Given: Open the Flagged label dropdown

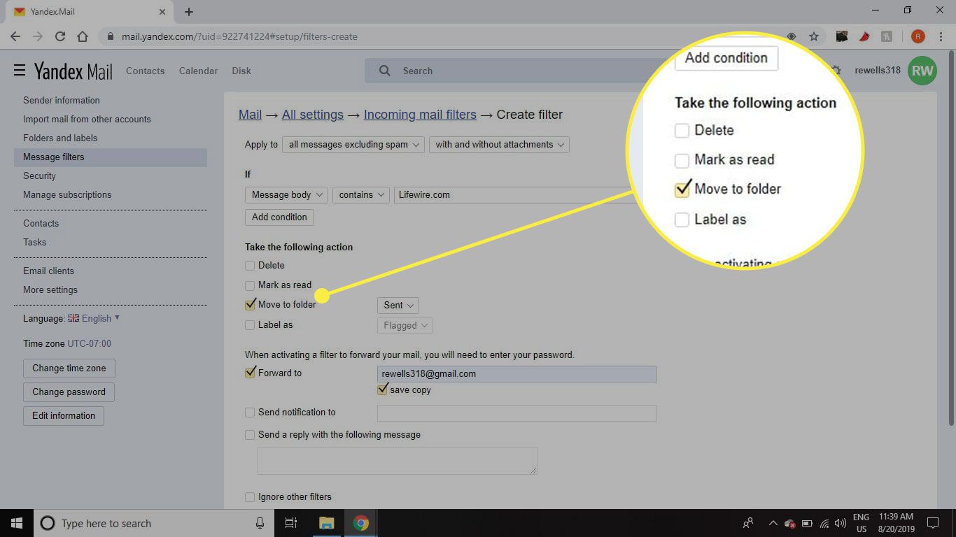Looking at the screenshot, I should coord(405,326).
